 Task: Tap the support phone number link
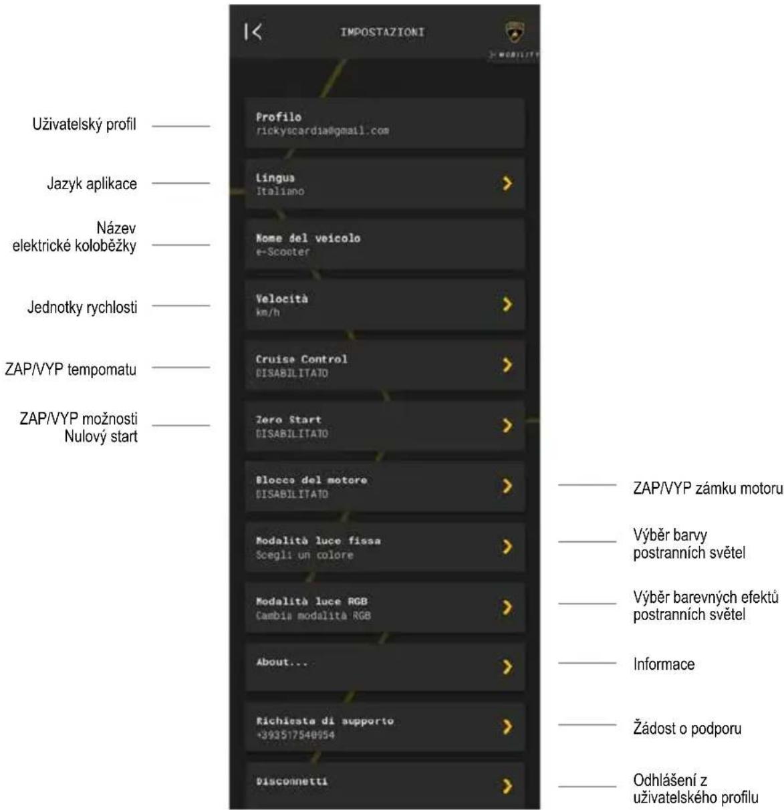[295, 734]
